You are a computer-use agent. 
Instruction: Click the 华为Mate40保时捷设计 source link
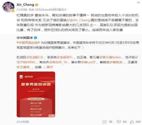pyautogui.click(x=51, y=10)
